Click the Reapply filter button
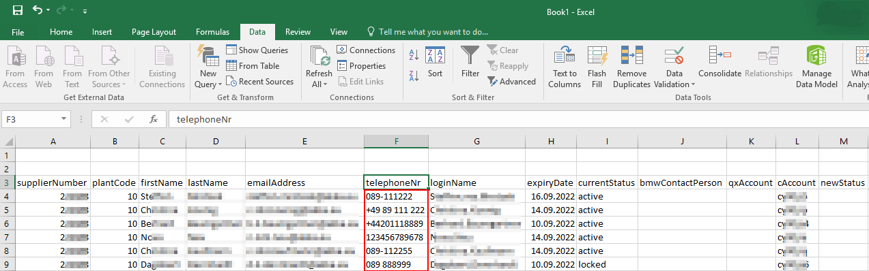Viewport: 869px width, 271px height. (508, 66)
